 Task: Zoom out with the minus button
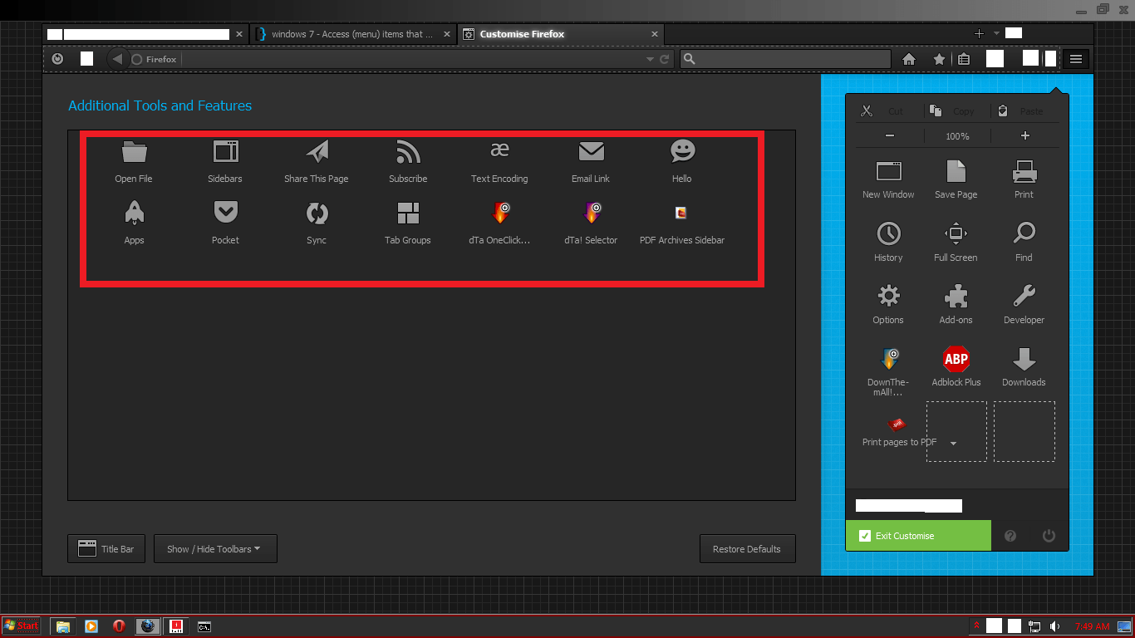pos(890,135)
